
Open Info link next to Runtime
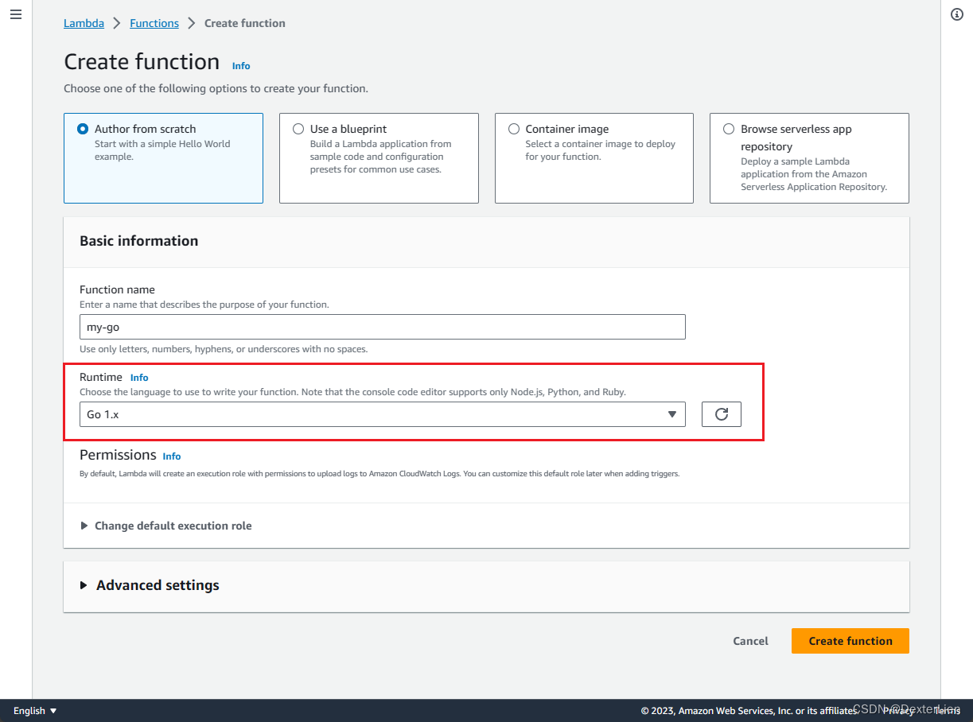pyautogui.click(x=139, y=378)
